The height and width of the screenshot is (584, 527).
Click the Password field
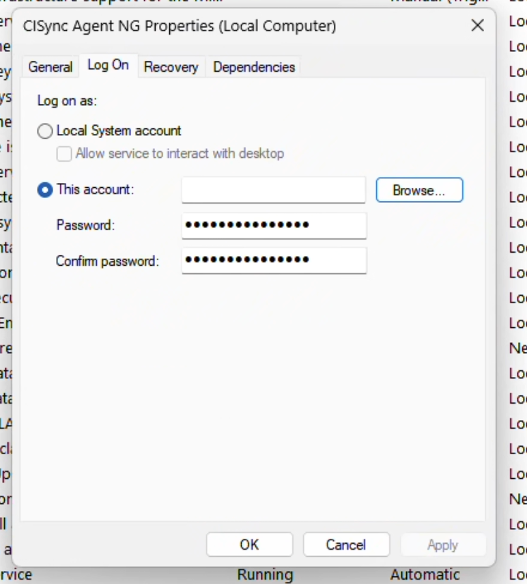click(274, 225)
